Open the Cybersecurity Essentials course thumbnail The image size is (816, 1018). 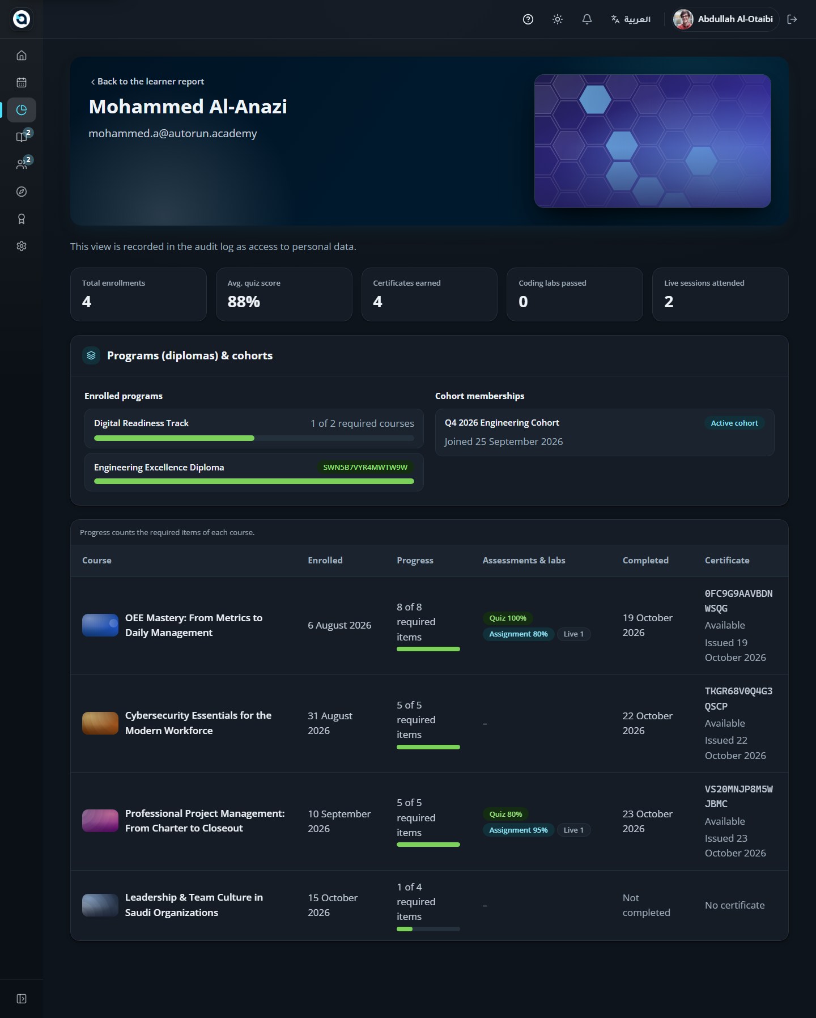pos(100,723)
